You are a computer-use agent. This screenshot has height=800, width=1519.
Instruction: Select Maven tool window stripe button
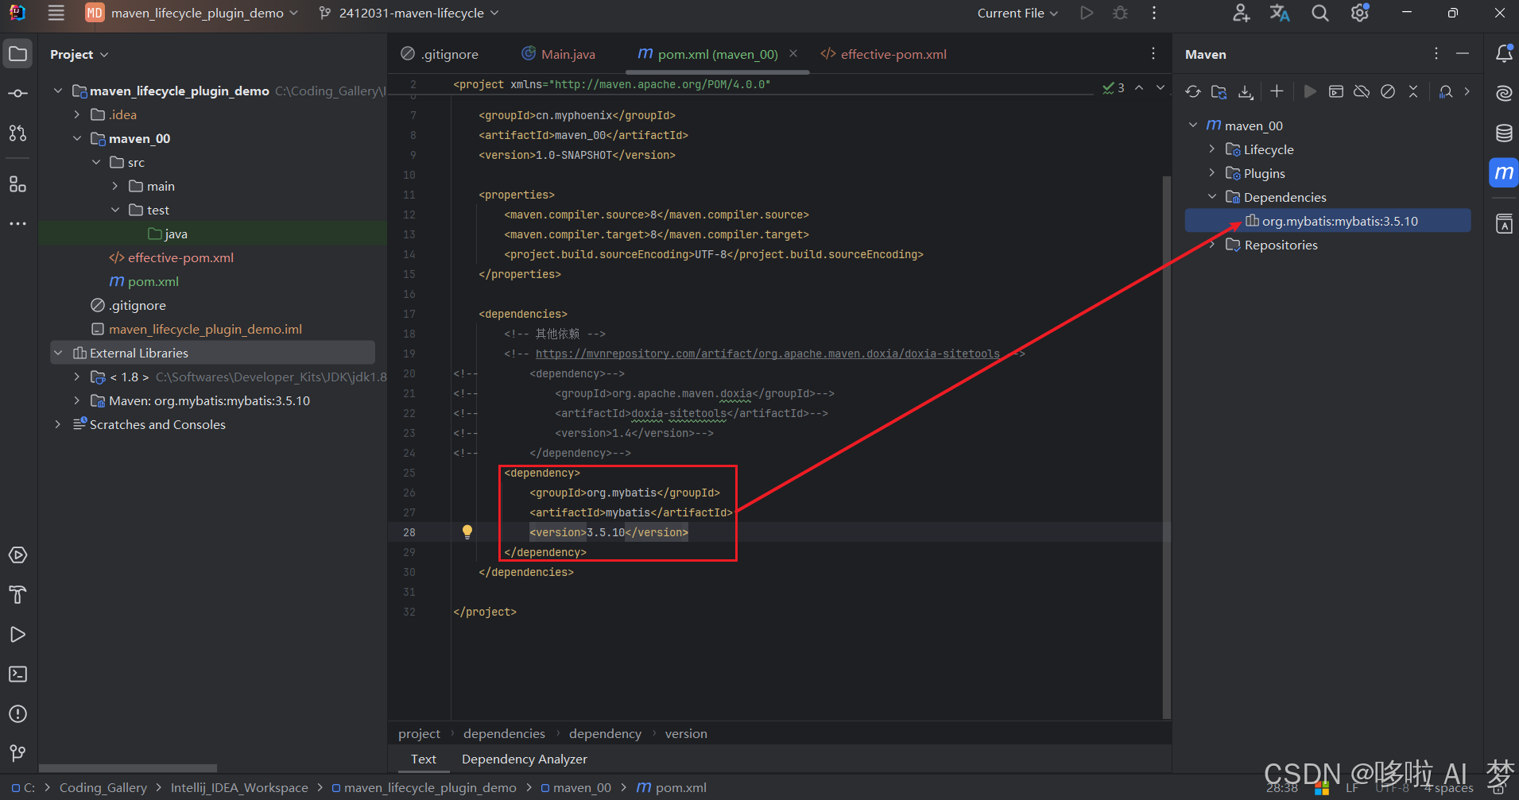pos(1504,172)
